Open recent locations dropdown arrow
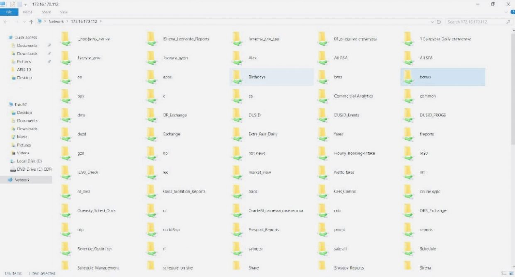This screenshot has height=277, width=515. click(x=24, y=22)
